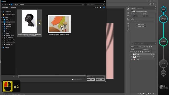169x95 pixels.
Task: Open the Character panel icon
Action: 128,23
